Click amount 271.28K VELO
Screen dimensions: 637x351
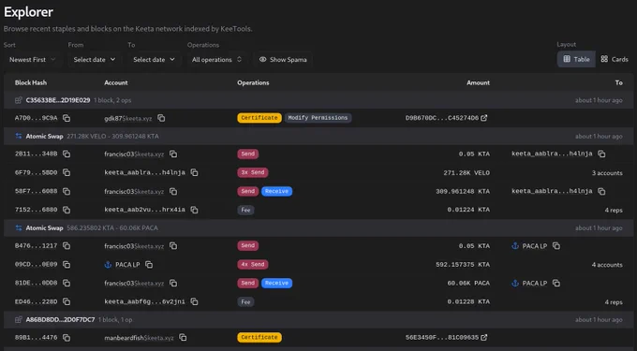click(467, 173)
